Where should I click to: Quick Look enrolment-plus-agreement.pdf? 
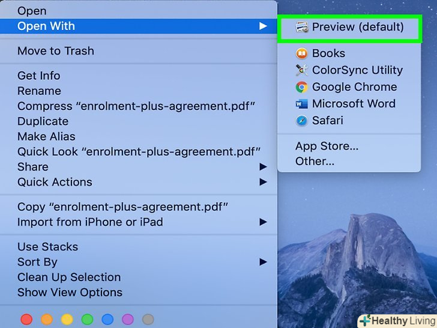click(x=139, y=152)
